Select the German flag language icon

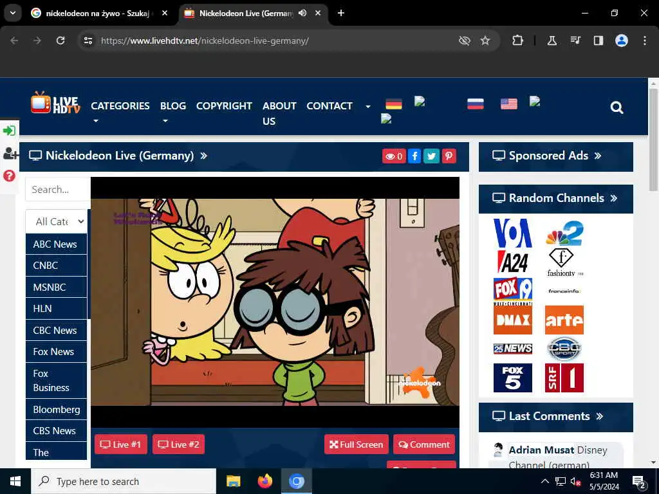click(394, 104)
